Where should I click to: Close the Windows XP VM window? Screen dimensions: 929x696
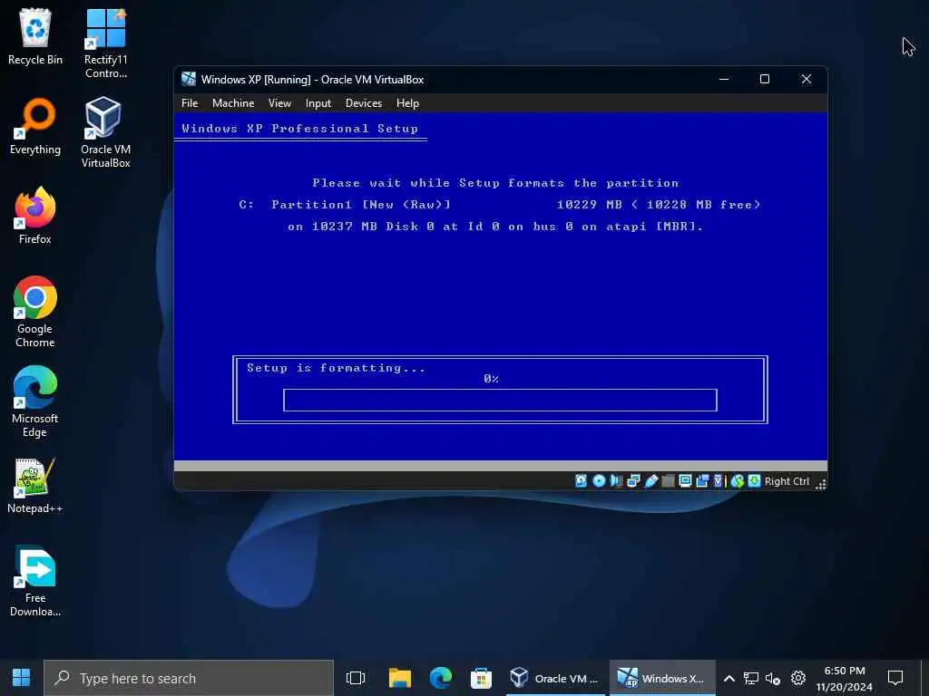click(x=807, y=80)
